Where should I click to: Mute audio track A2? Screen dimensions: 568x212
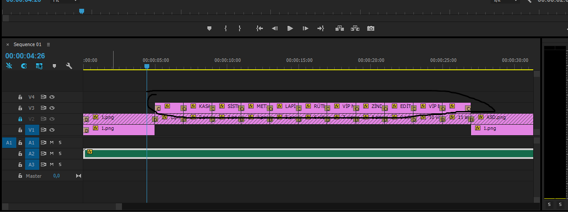pos(52,154)
